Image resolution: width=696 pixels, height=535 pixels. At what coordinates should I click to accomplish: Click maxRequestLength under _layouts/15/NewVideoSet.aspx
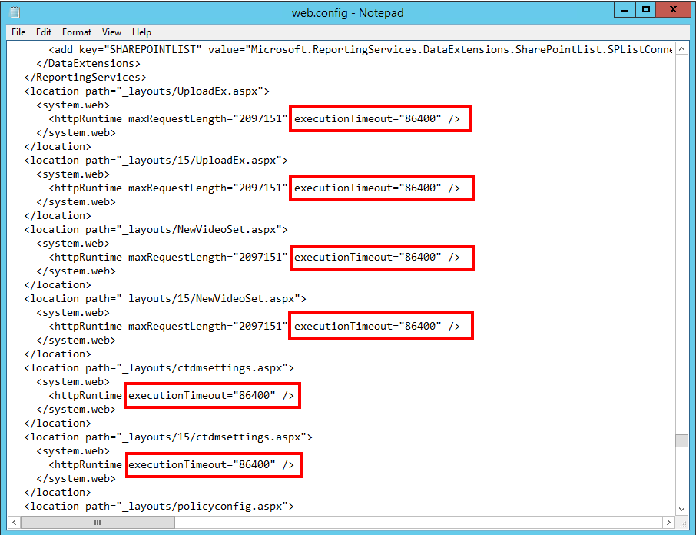tap(208, 327)
